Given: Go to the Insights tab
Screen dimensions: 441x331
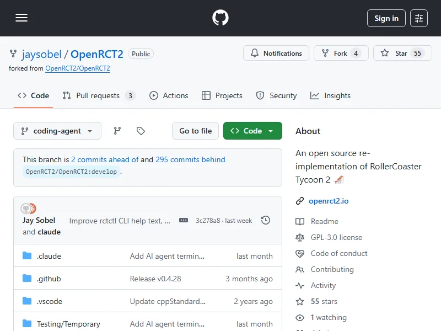Looking at the screenshot, I should [330, 95].
